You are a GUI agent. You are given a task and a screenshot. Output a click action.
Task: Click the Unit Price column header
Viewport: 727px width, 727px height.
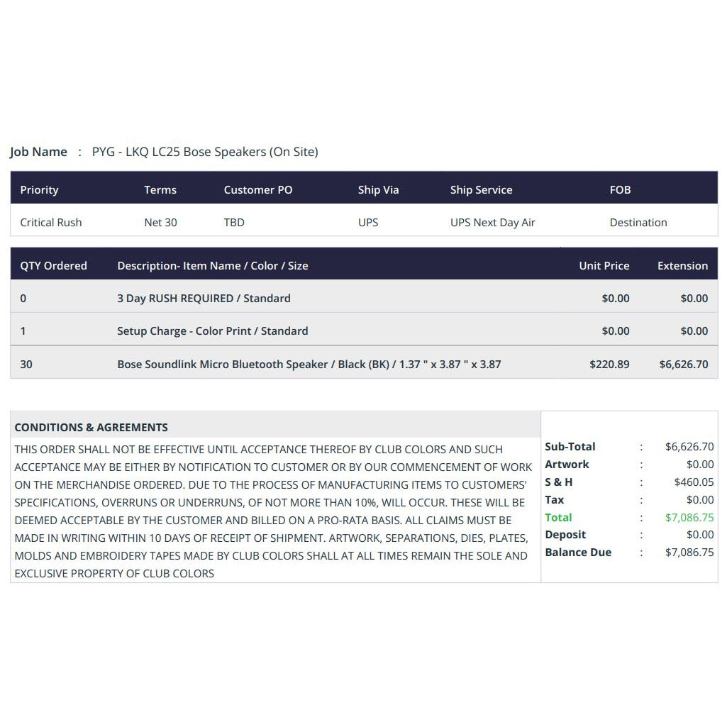[x=604, y=266]
